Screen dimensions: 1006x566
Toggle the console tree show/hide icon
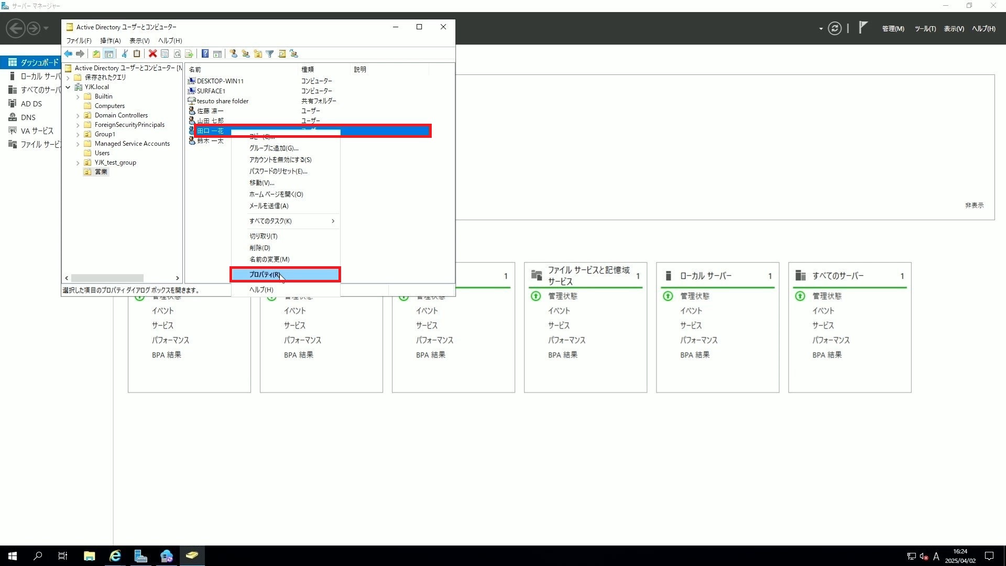coord(109,54)
